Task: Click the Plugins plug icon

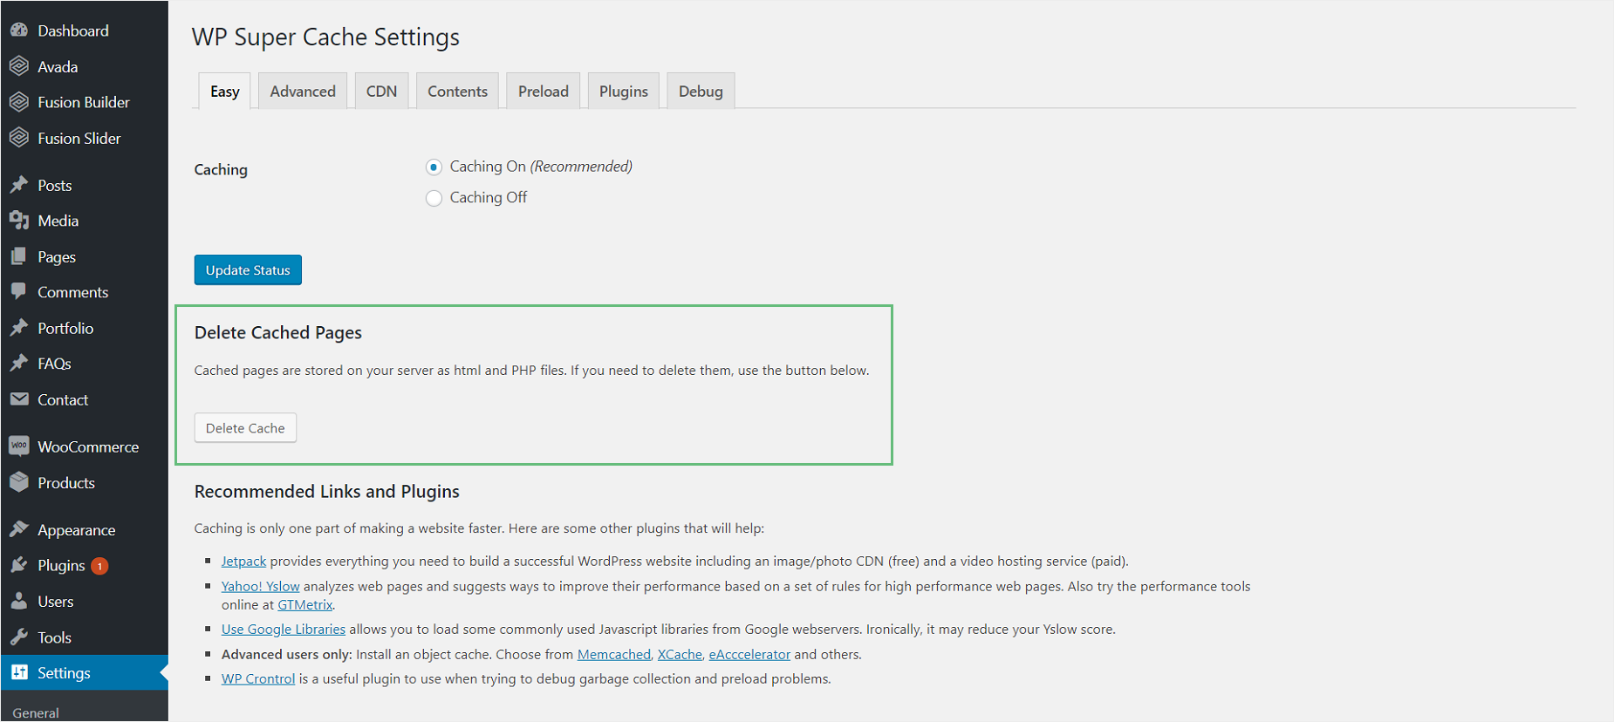Action: (x=19, y=565)
